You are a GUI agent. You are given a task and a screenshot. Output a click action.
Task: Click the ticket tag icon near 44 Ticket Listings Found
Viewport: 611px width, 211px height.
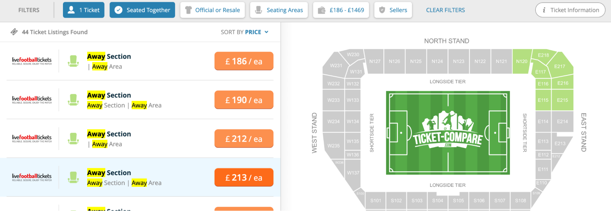tap(14, 31)
